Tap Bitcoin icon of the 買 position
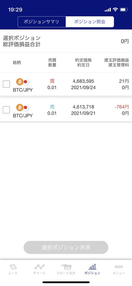Image resolution: width=132 pixels, height=286 pixels. 20,82
